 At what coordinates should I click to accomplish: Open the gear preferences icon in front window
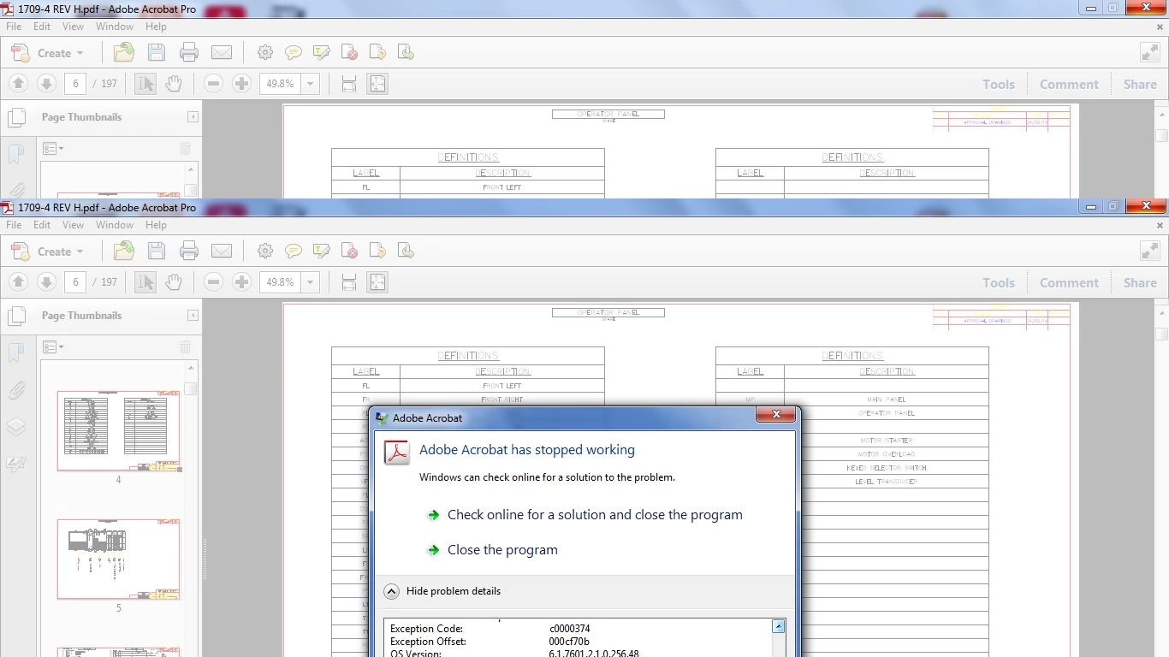265,252
